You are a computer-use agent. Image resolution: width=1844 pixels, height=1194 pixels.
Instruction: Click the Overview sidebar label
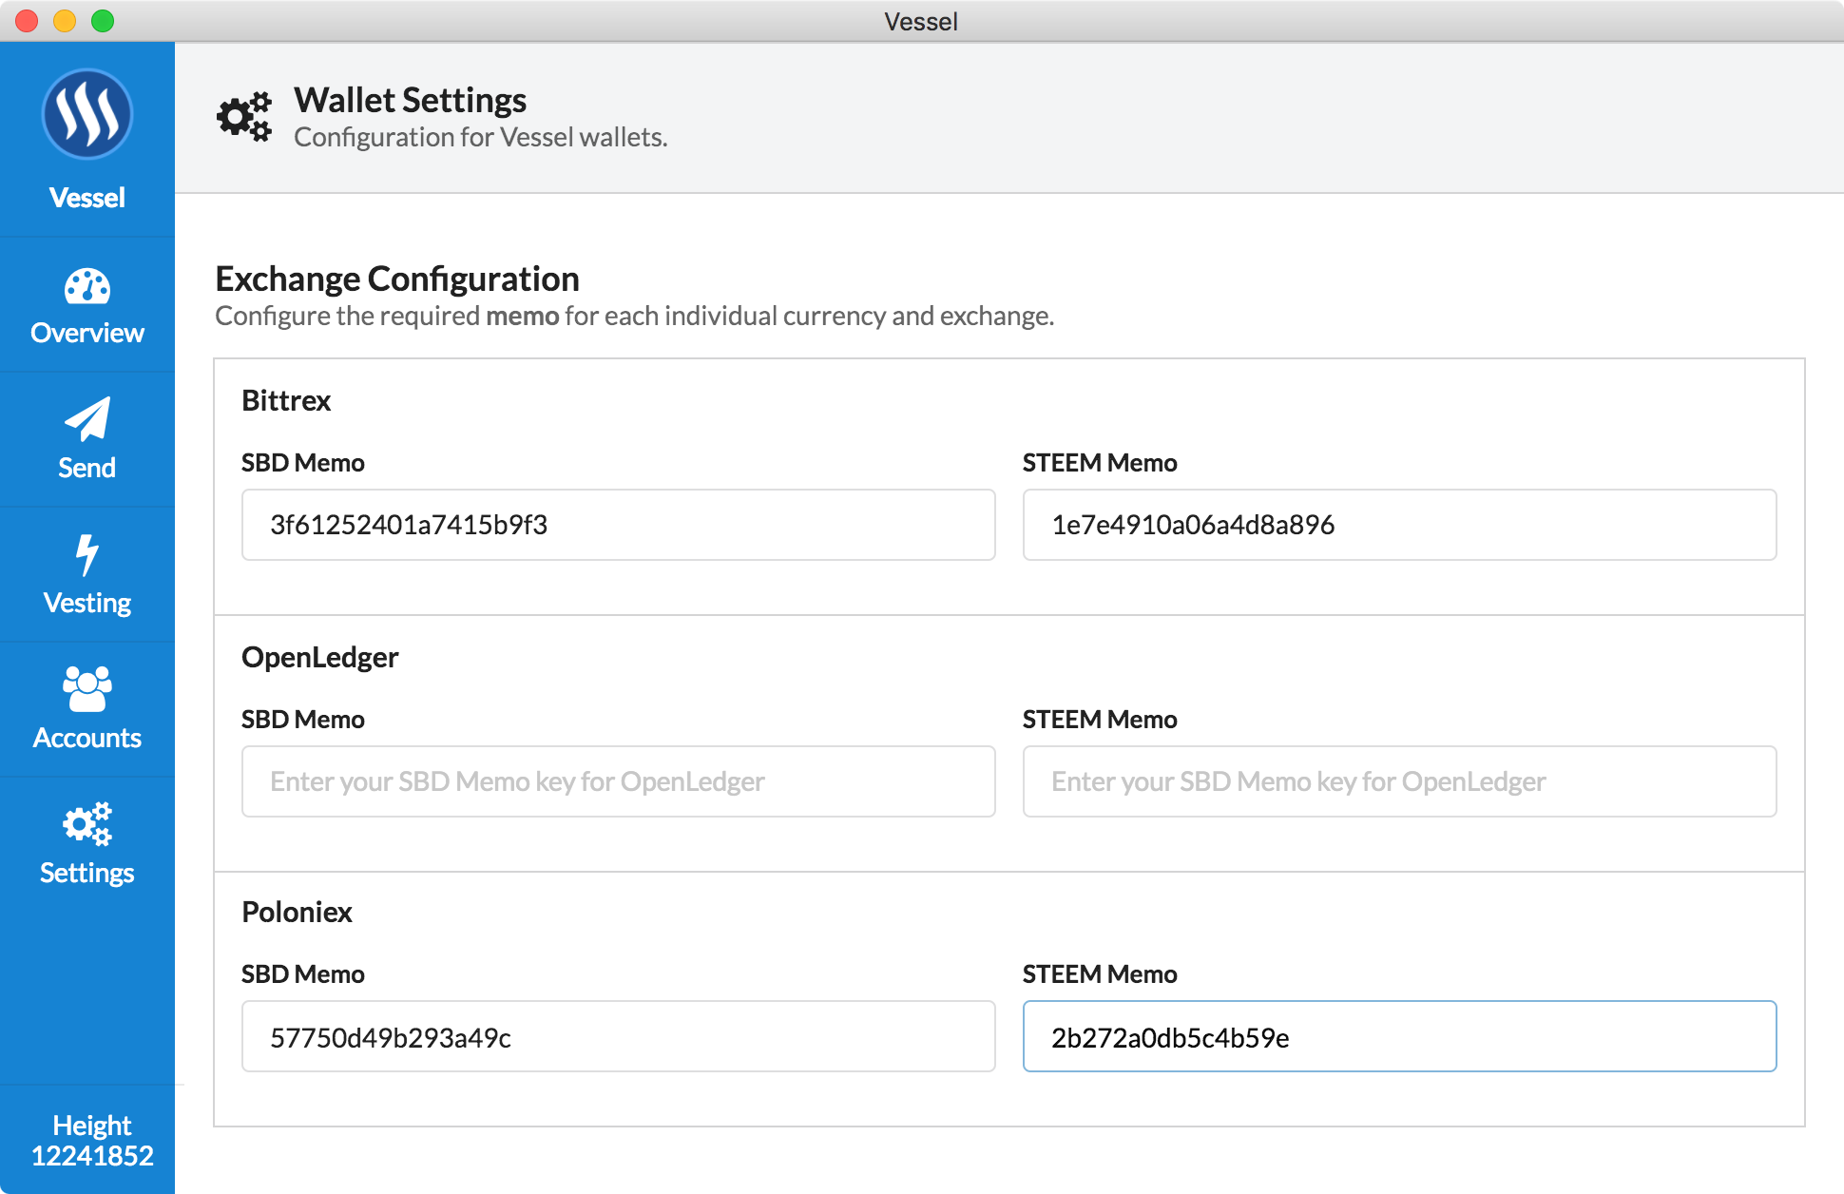tap(86, 333)
